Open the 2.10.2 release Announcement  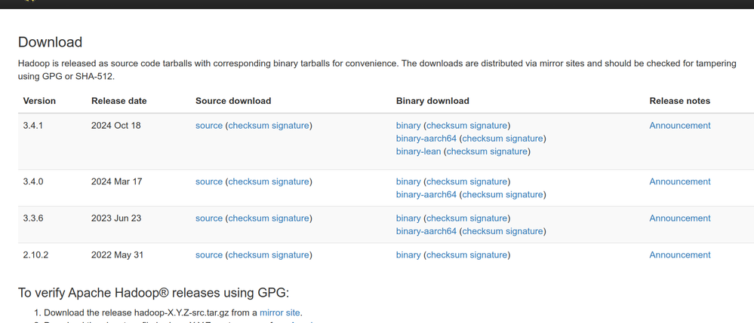click(x=679, y=255)
